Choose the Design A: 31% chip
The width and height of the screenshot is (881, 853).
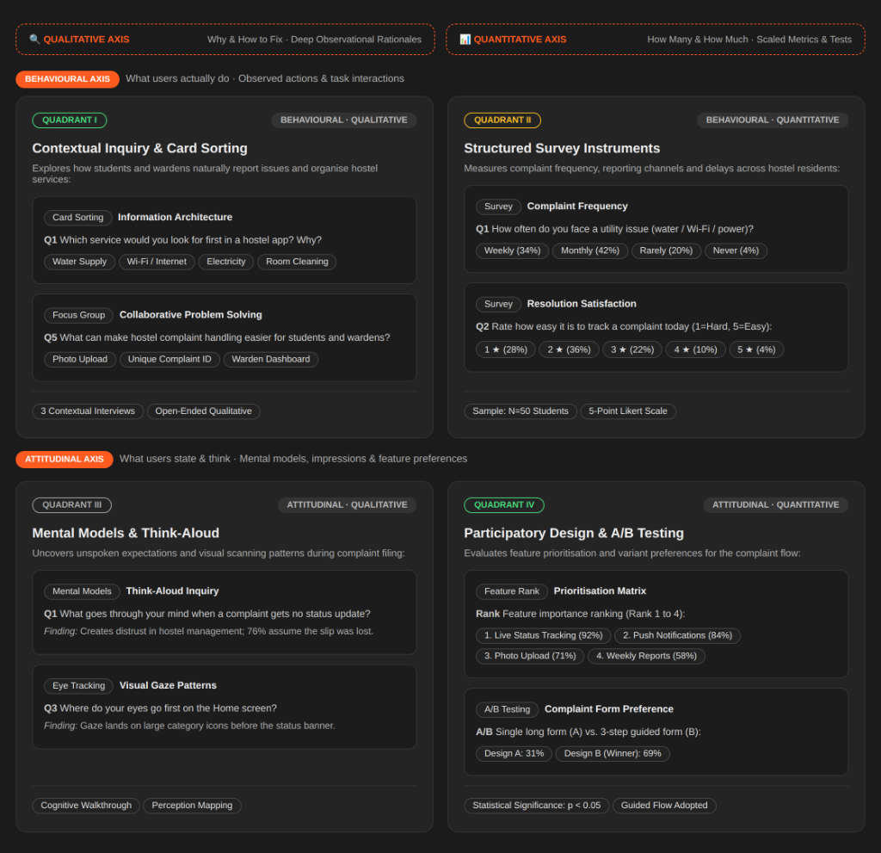click(x=514, y=754)
